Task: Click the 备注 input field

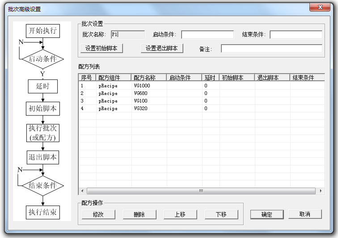Action: click(272, 49)
